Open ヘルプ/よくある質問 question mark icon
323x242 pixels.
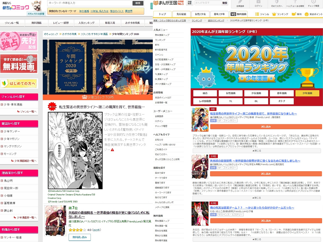point(295,2)
